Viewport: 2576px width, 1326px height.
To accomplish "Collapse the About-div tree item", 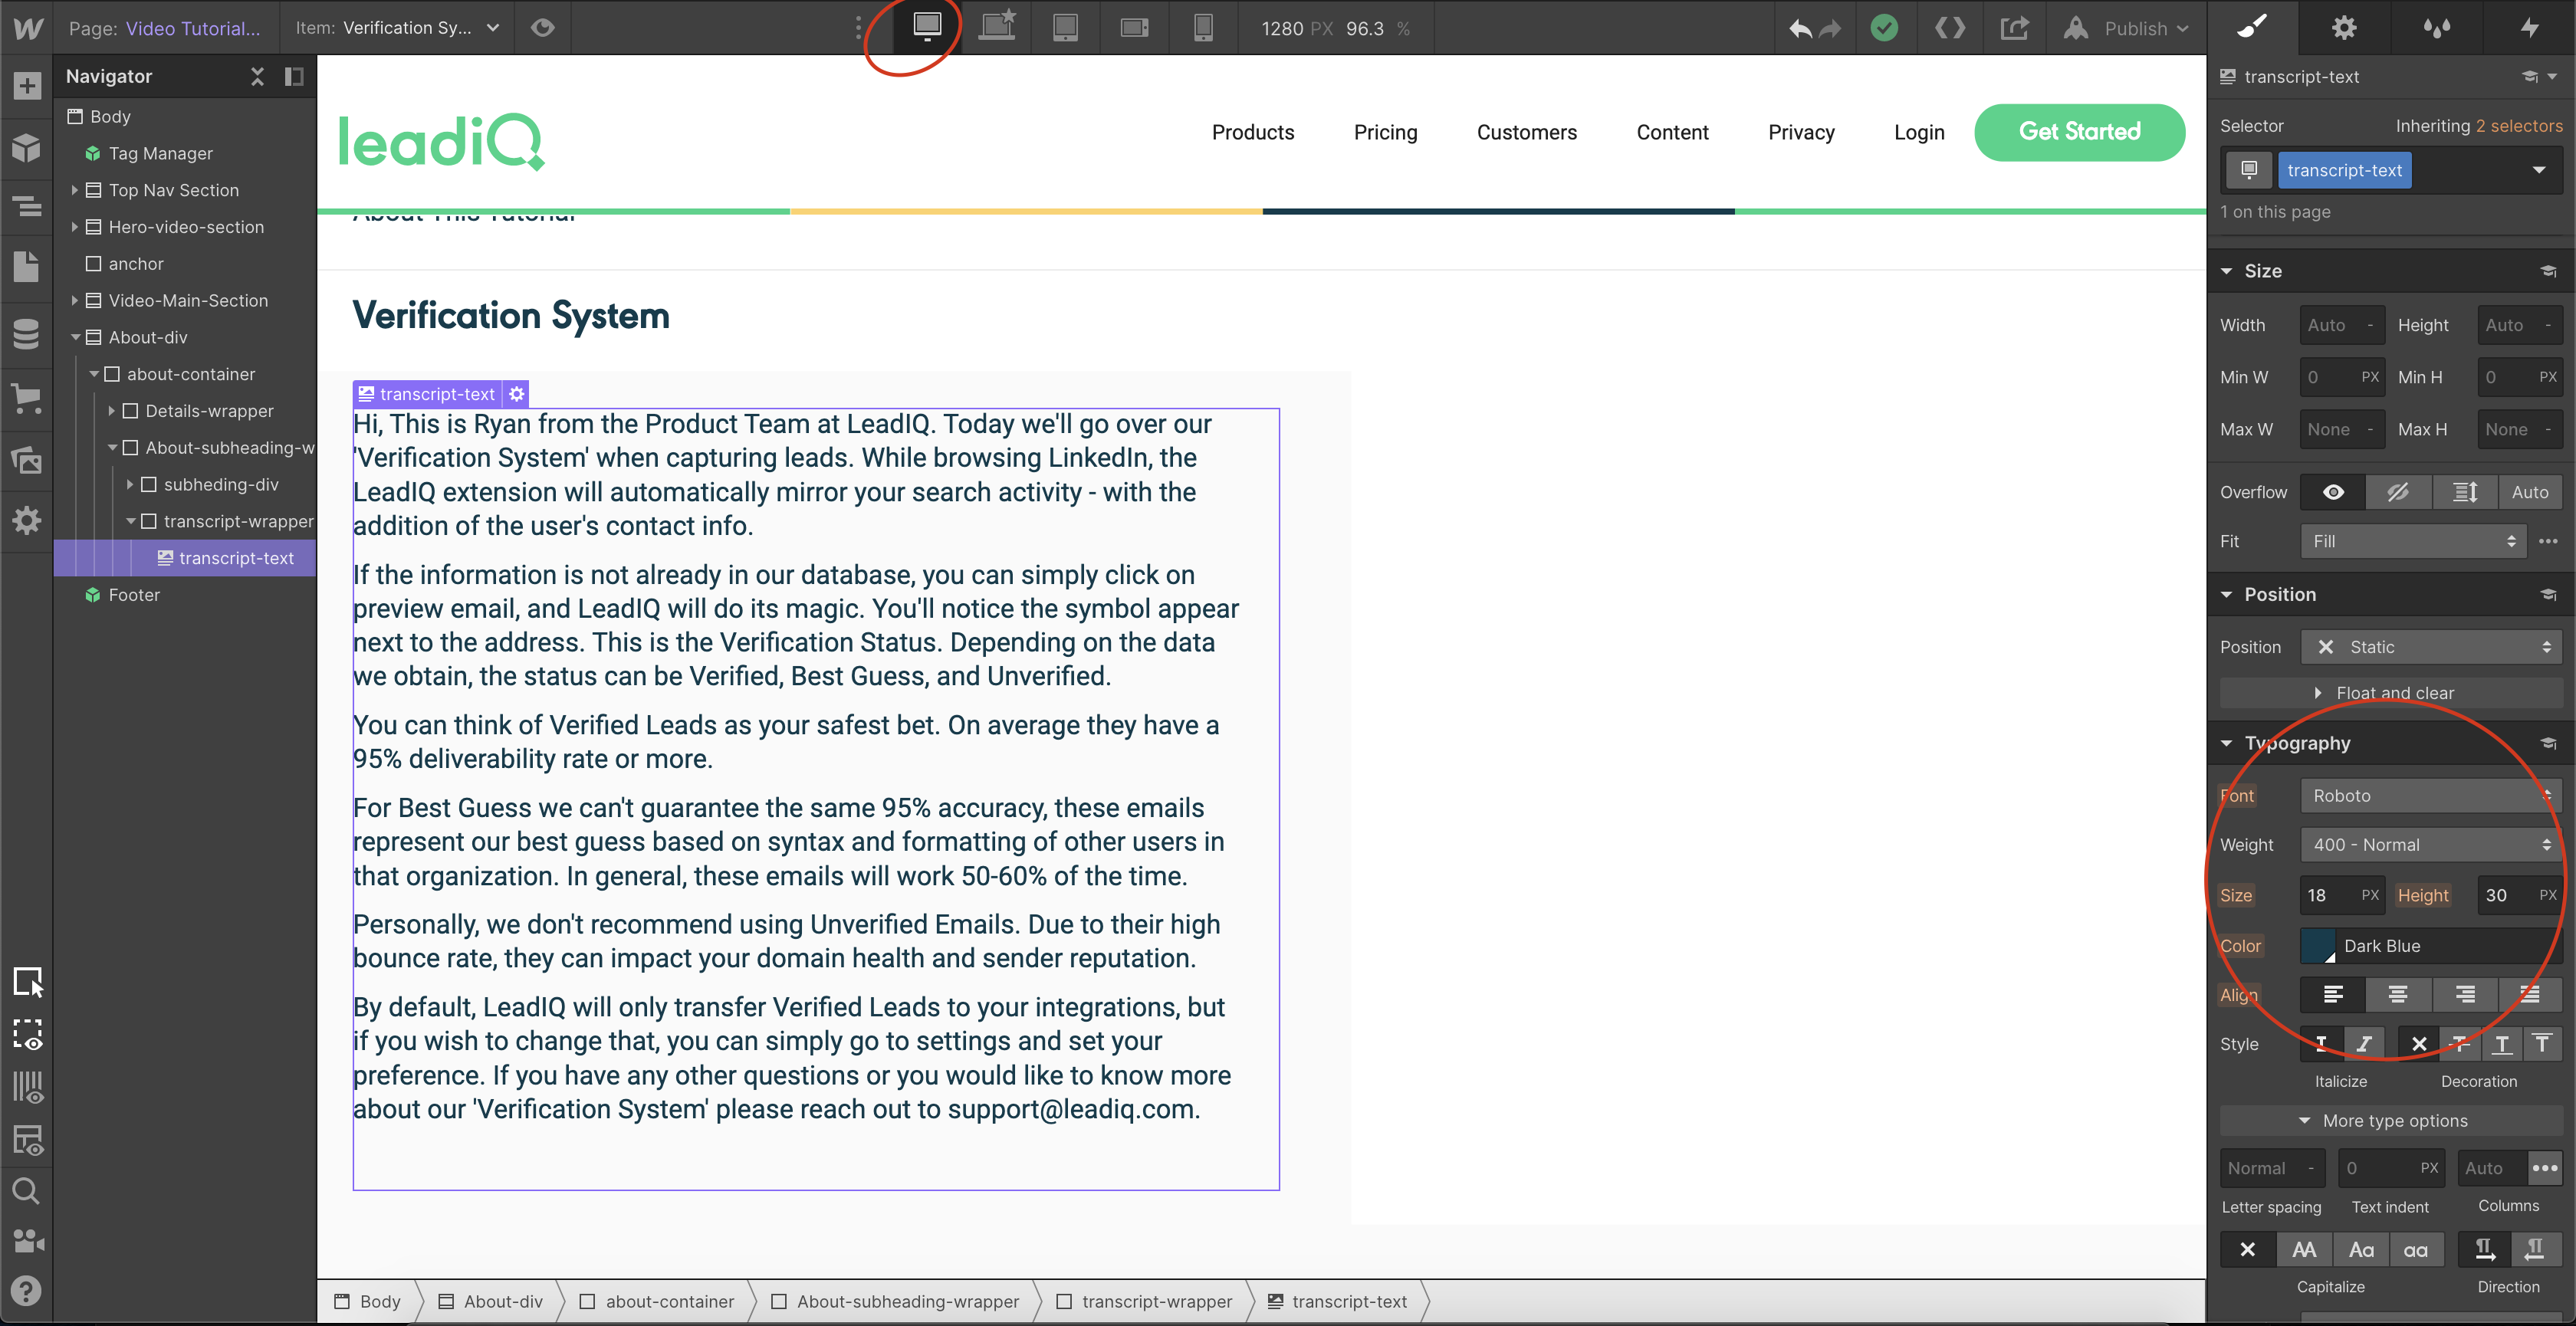I will tap(74, 338).
